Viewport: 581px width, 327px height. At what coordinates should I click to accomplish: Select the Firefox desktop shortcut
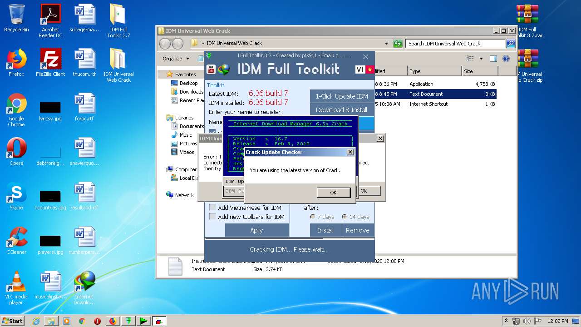point(16,63)
